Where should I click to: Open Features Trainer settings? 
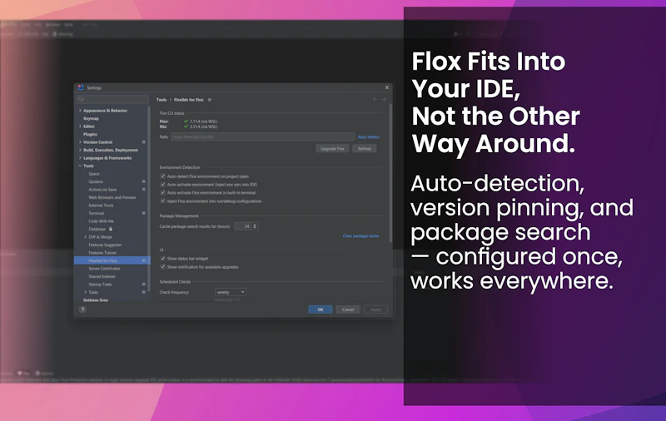click(102, 252)
